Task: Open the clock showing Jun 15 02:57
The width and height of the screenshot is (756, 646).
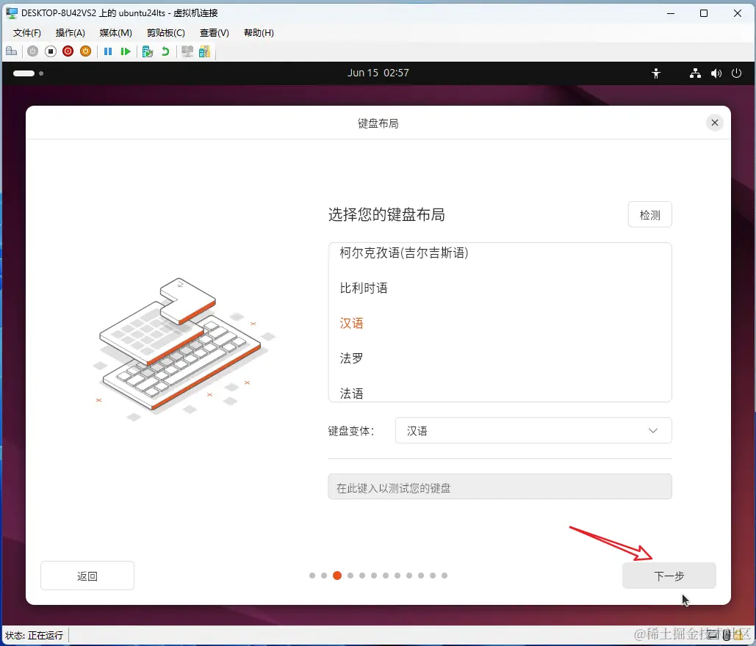Action: click(x=378, y=73)
